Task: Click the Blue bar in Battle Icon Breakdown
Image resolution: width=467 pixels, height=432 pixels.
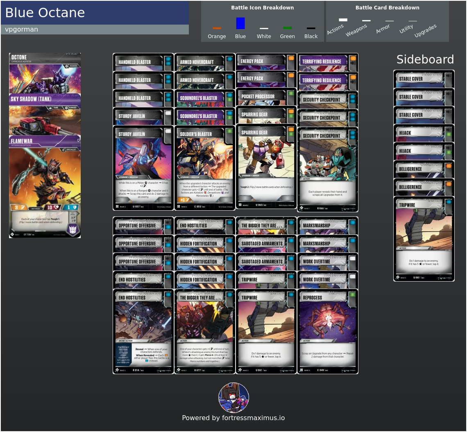Action: coord(240,23)
